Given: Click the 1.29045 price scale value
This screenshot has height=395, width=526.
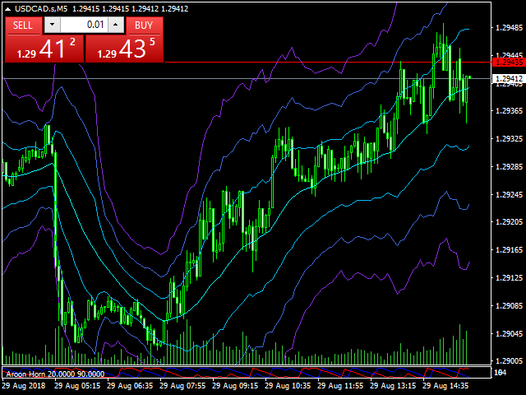Looking at the screenshot, I should point(510,333).
